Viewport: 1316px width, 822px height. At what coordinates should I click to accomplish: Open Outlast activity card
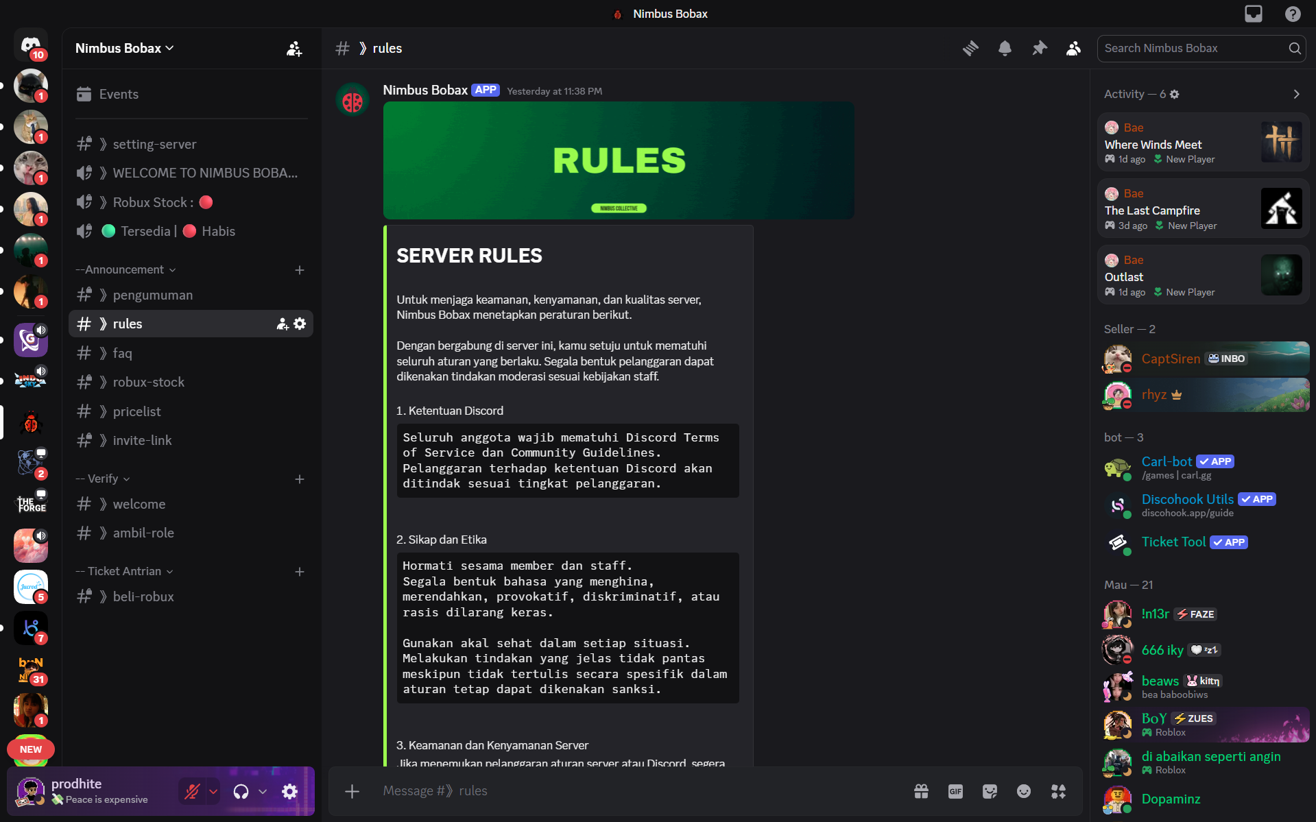pos(1204,275)
